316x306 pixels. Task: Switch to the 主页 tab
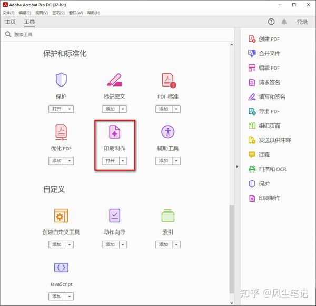(x=11, y=22)
